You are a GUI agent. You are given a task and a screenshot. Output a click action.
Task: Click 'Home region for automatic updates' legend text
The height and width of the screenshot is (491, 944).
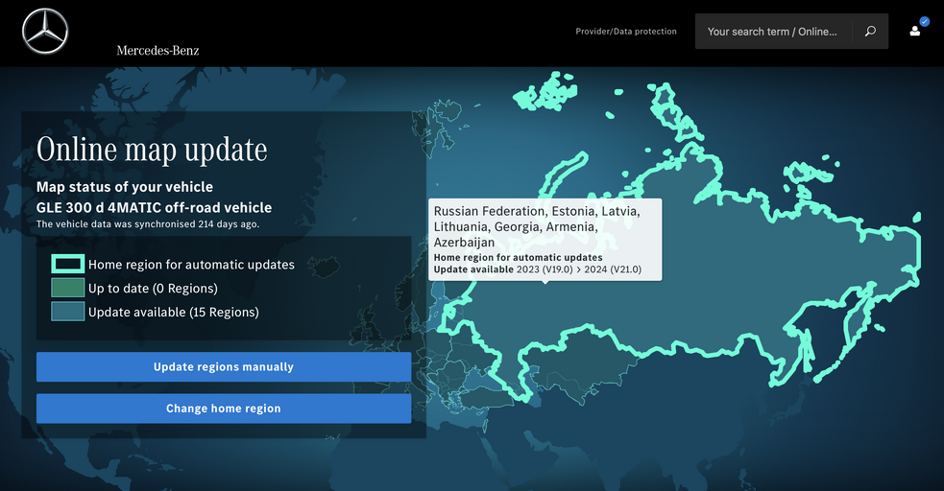[x=191, y=265]
